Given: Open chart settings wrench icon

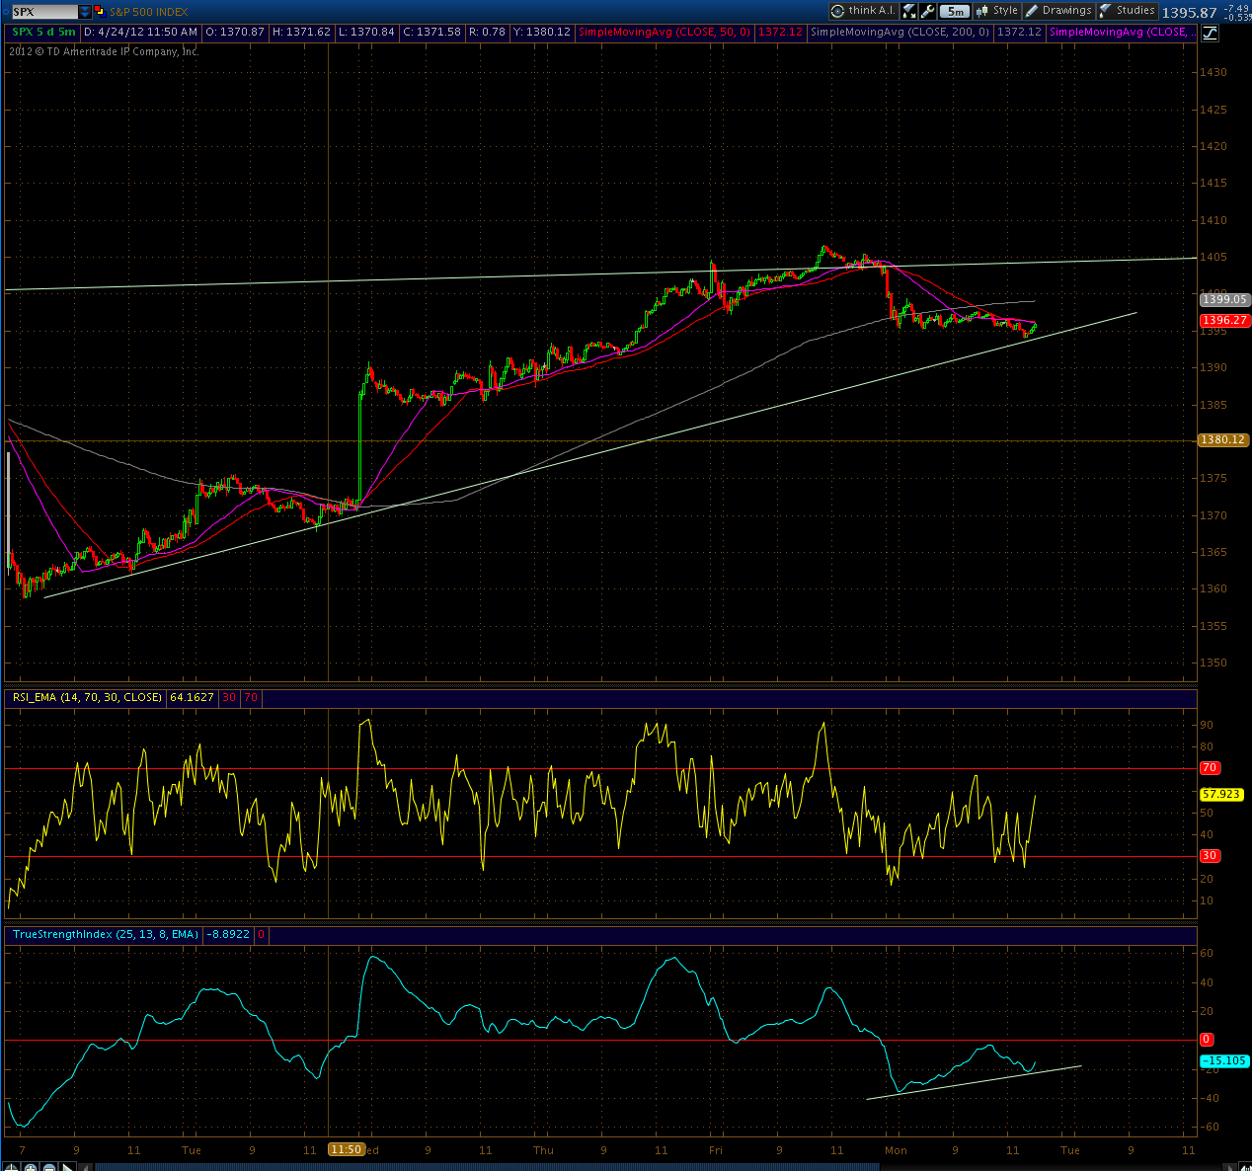Looking at the screenshot, I should [927, 11].
